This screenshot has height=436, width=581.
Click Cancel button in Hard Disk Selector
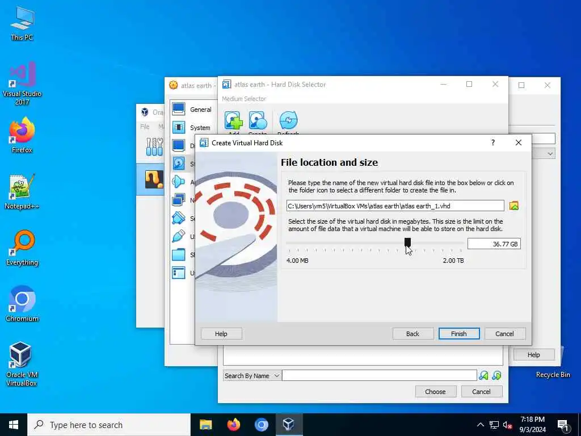click(x=481, y=392)
